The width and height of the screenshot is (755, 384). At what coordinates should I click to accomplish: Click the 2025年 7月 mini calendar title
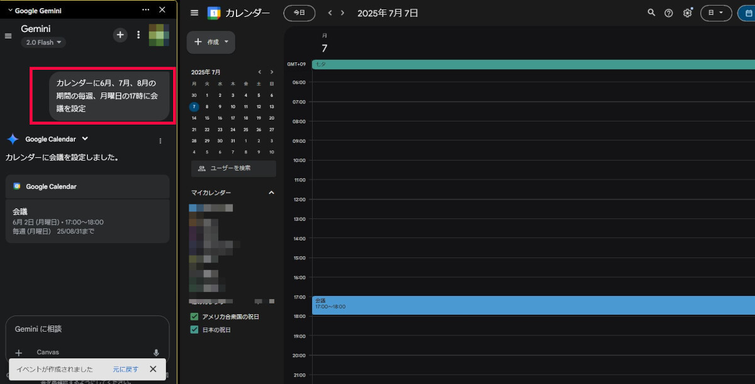coord(206,72)
